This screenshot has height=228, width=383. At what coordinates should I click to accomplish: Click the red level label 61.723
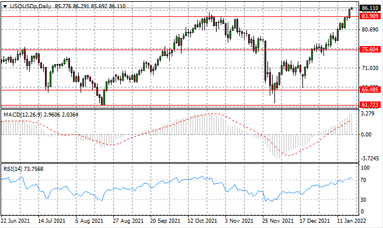tap(370, 105)
